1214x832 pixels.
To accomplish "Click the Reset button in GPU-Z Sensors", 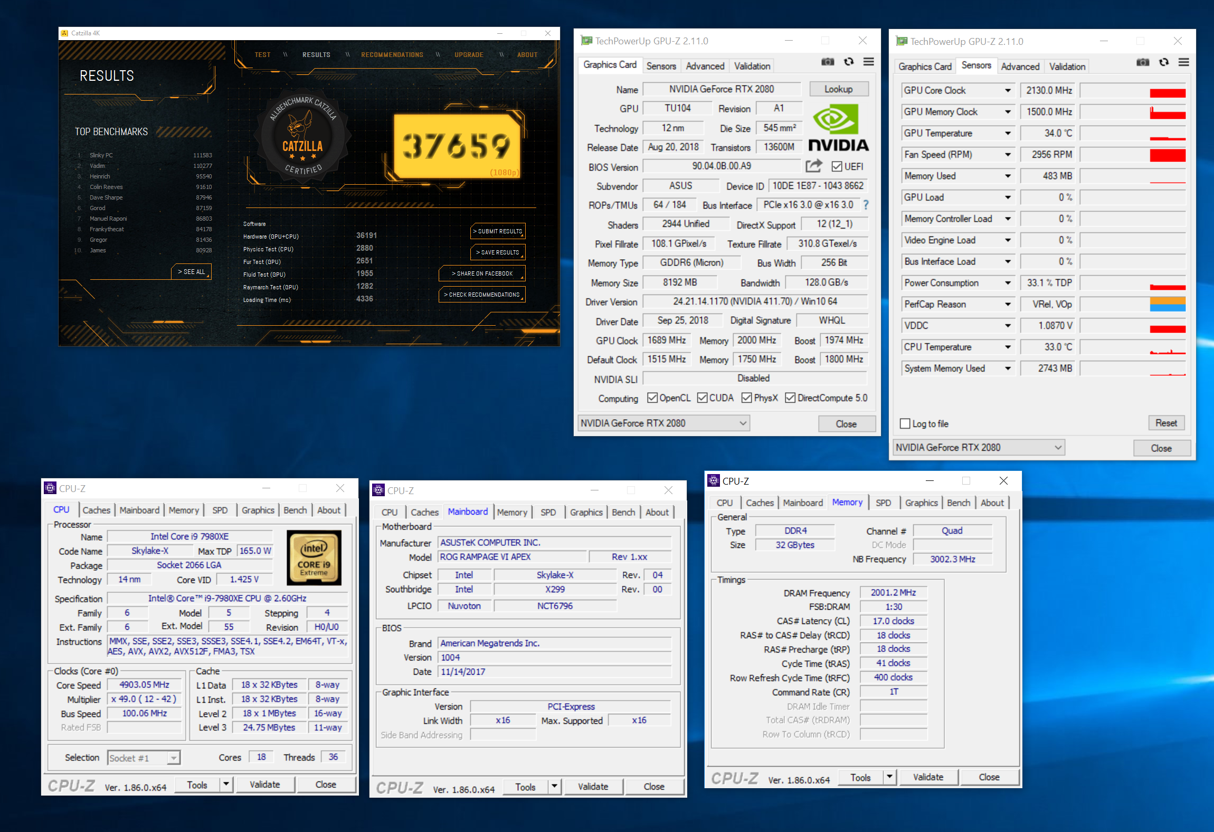I will point(1166,423).
